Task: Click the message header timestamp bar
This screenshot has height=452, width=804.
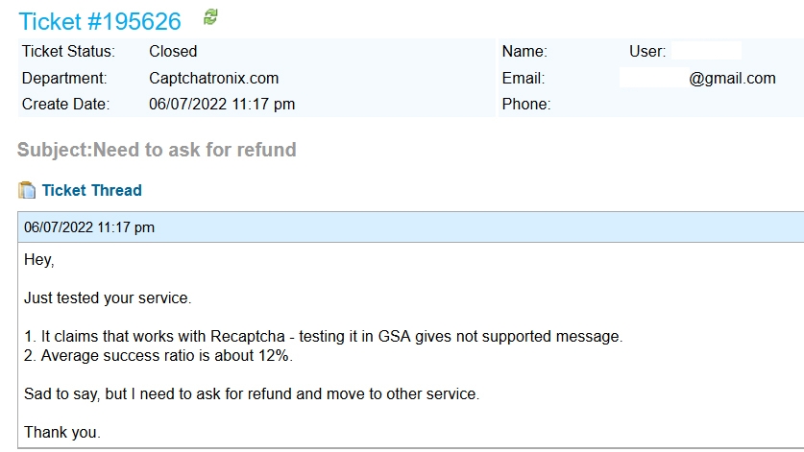Action: pyautogui.click(x=411, y=227)
